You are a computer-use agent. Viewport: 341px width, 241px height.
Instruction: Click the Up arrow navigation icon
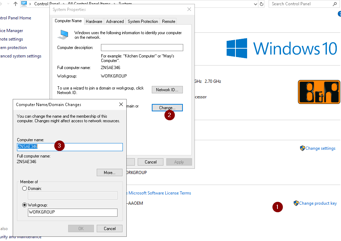coord(15,4)
